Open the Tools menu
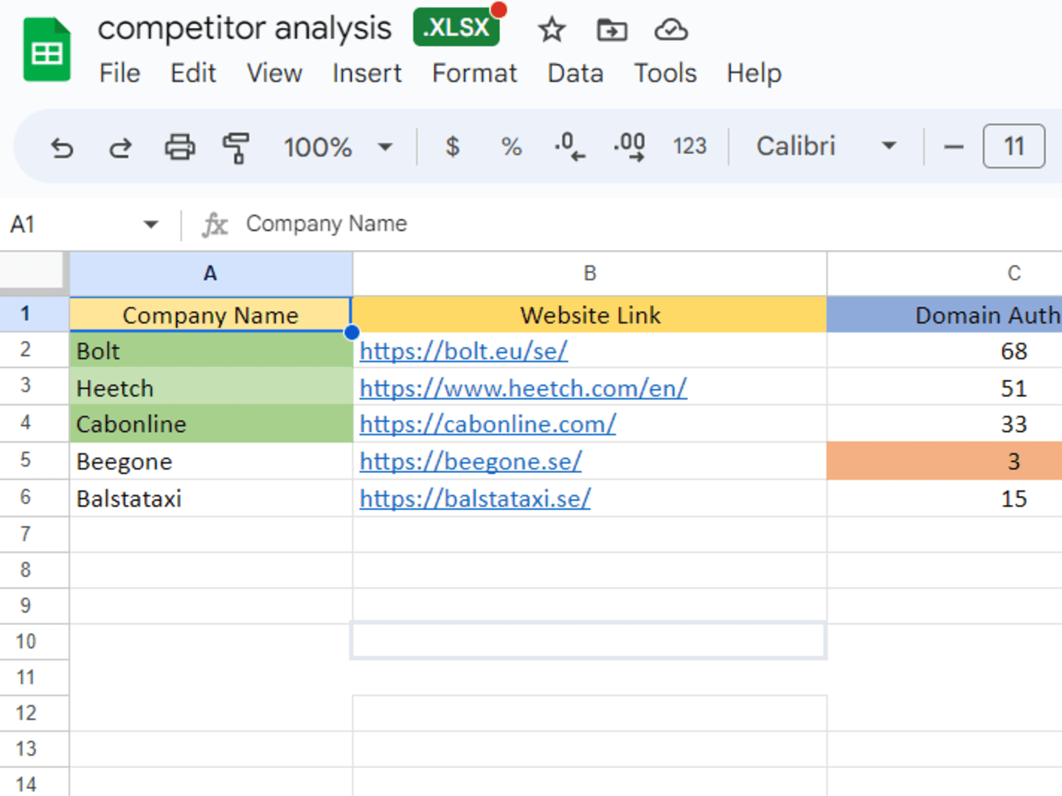This screenshot has width=1062, height=796. coord(665,74)
